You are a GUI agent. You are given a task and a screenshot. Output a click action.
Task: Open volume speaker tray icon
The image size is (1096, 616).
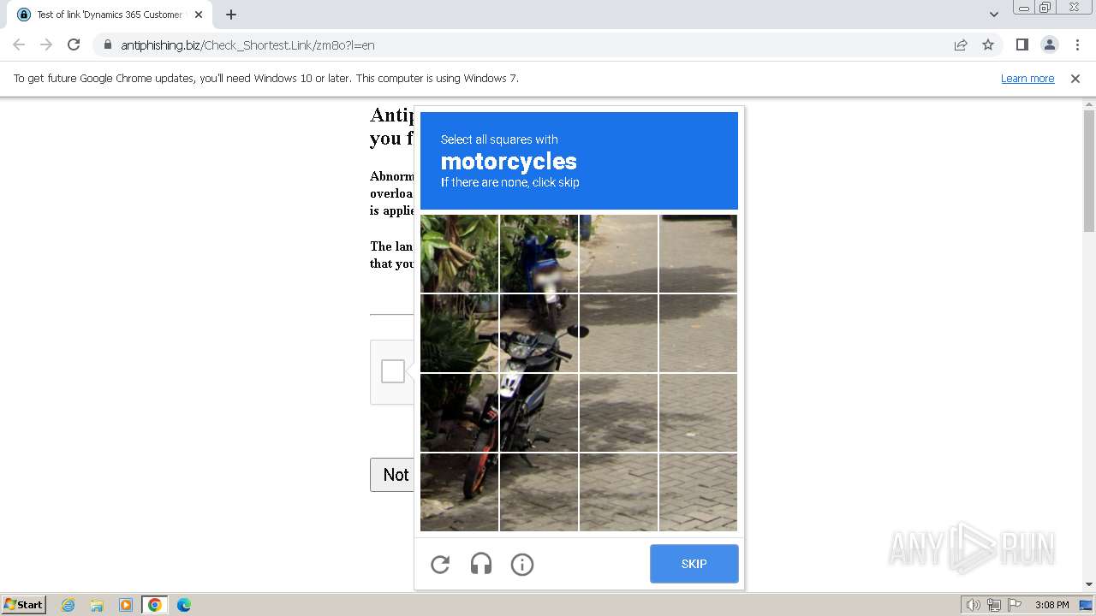point(974,605)
